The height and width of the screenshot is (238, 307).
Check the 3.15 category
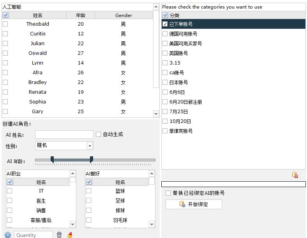[x=165, y=63]
